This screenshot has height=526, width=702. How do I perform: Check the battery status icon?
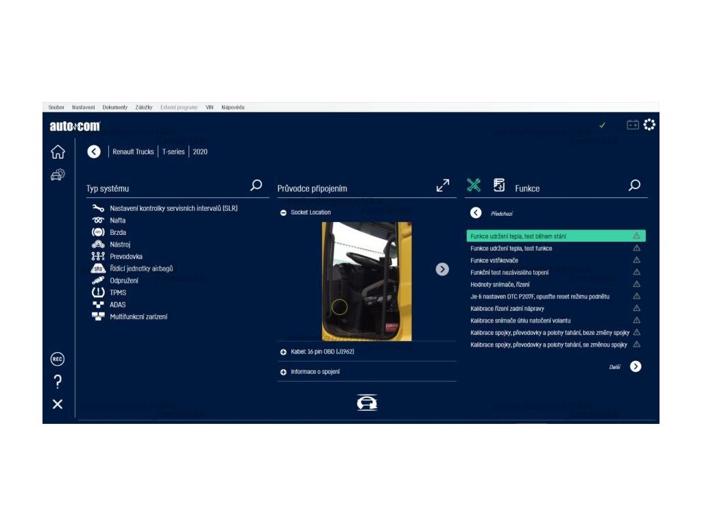tap(633, 125)
